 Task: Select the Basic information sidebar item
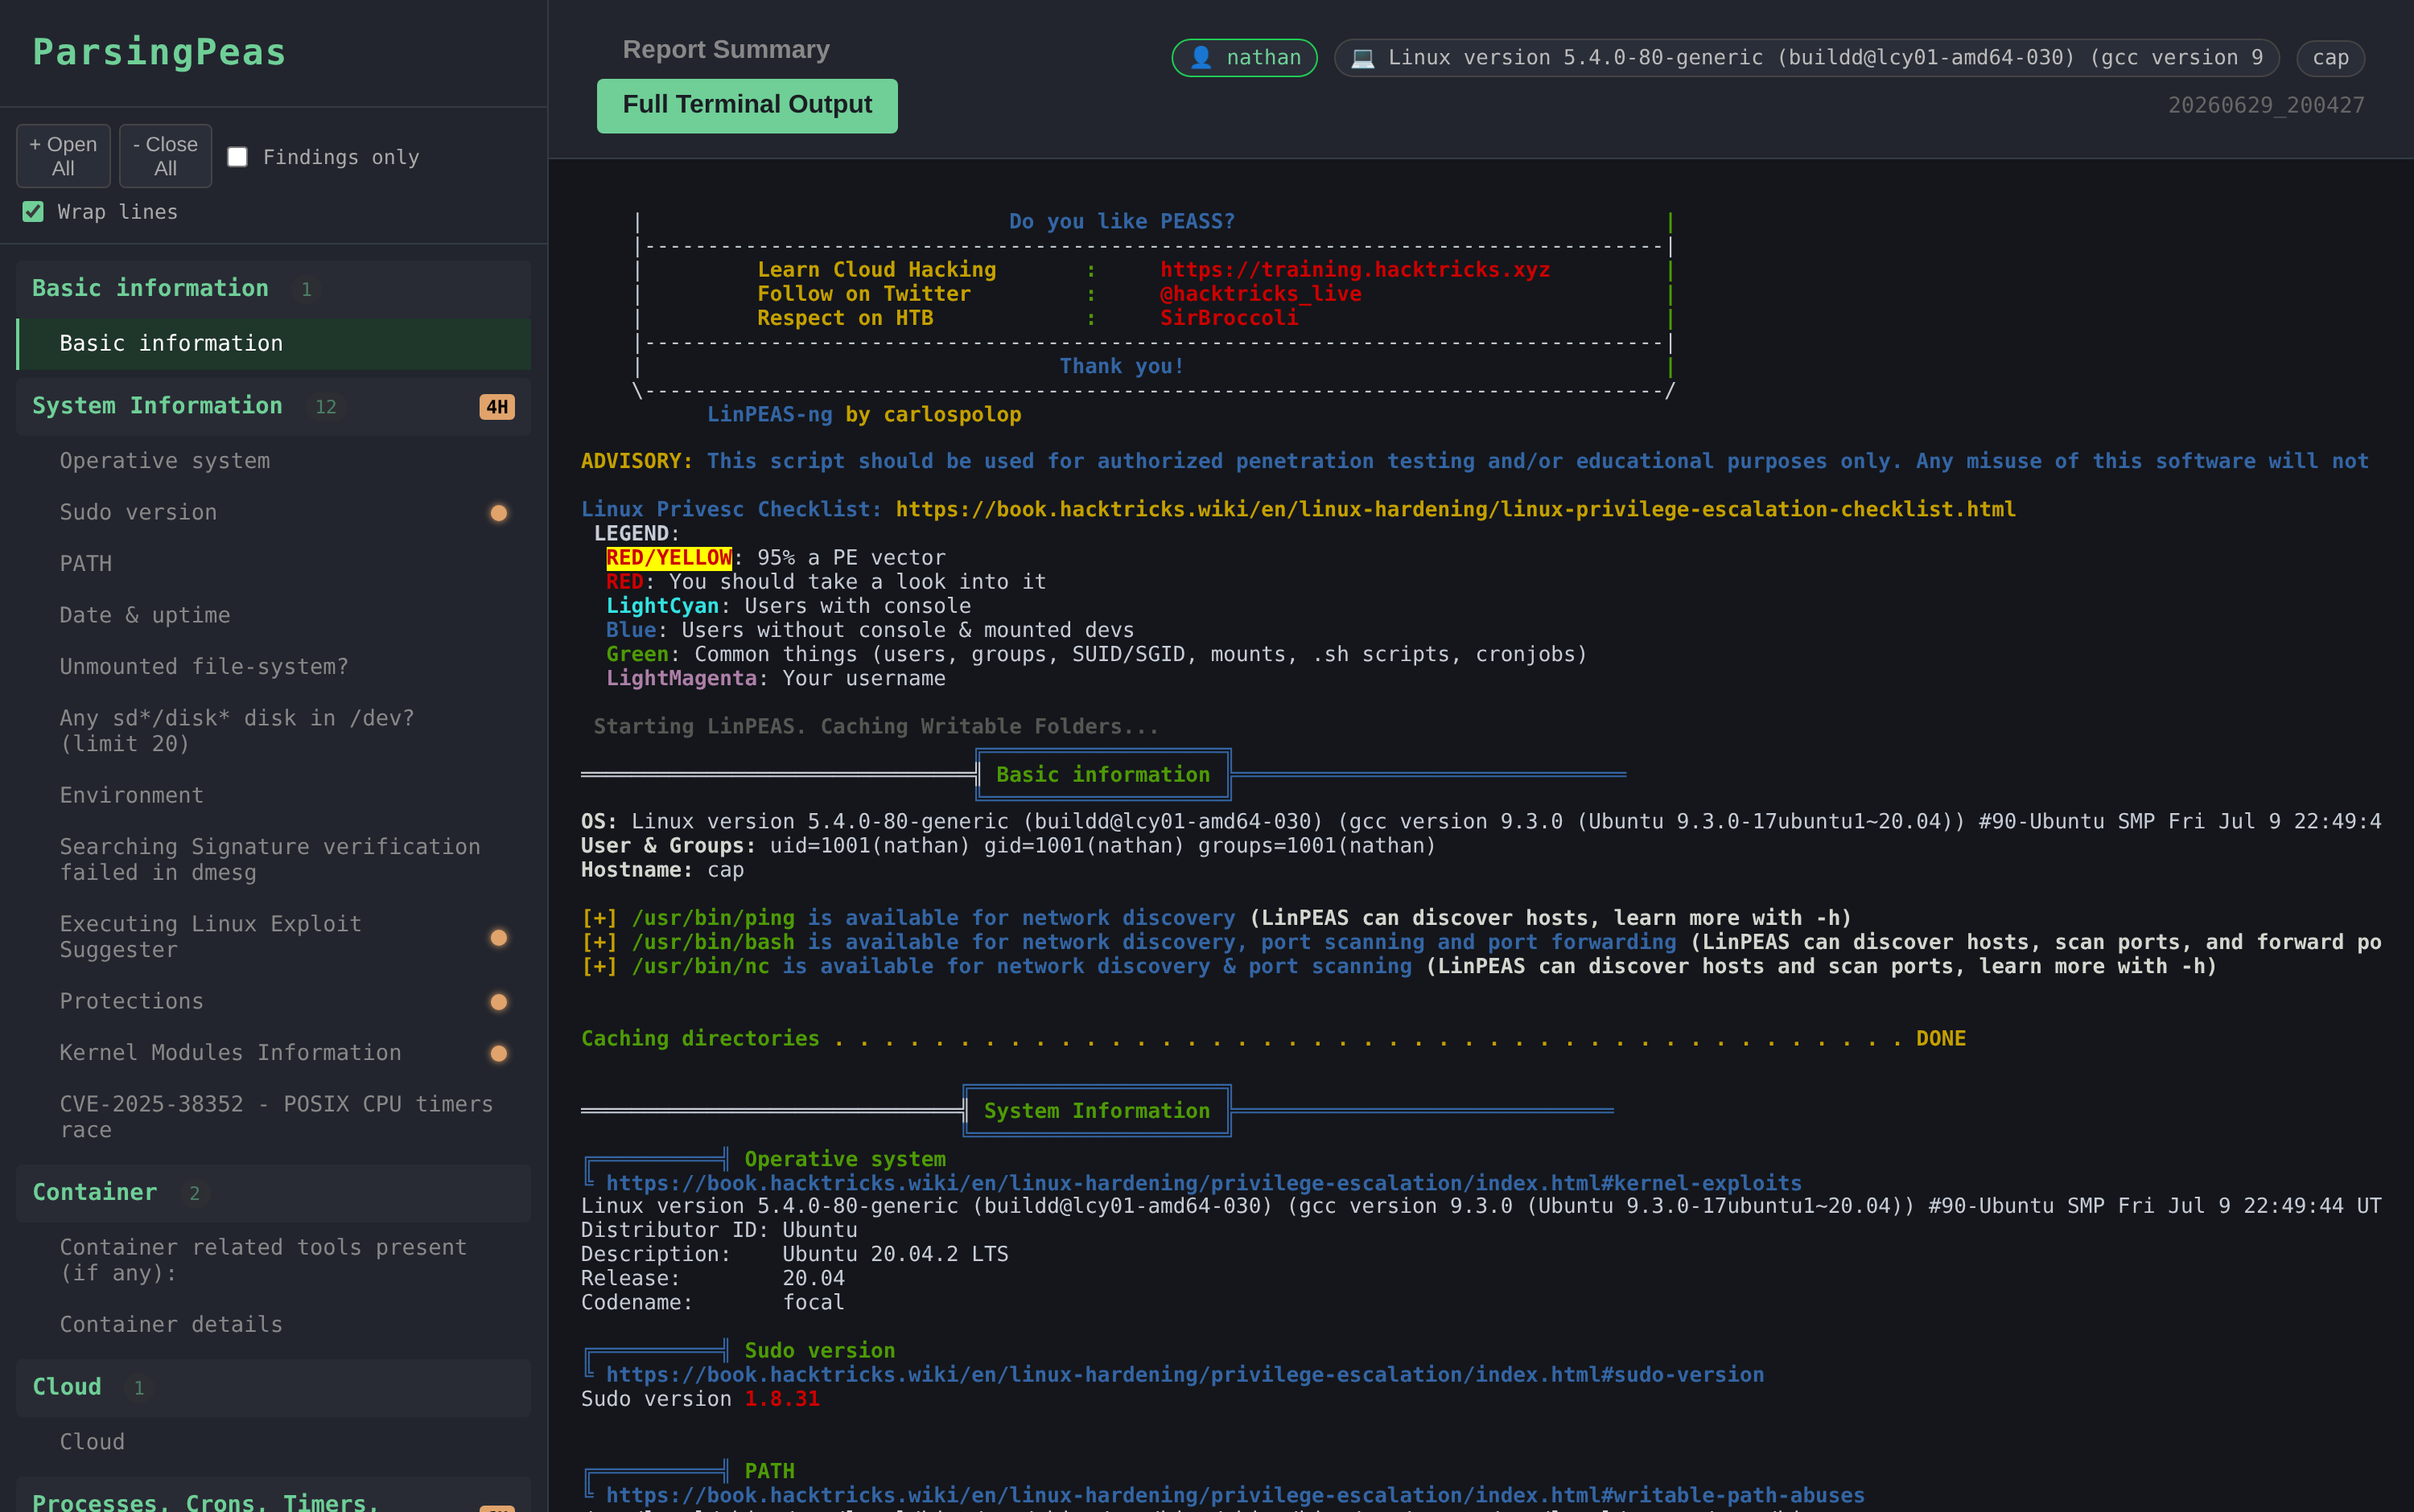tap(273, 343)
